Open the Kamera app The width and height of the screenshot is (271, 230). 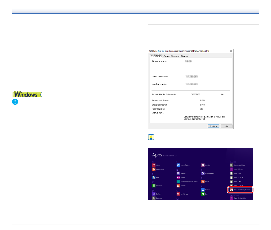tap(178, 177)
